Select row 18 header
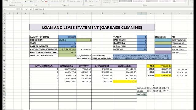 (4, 66)
